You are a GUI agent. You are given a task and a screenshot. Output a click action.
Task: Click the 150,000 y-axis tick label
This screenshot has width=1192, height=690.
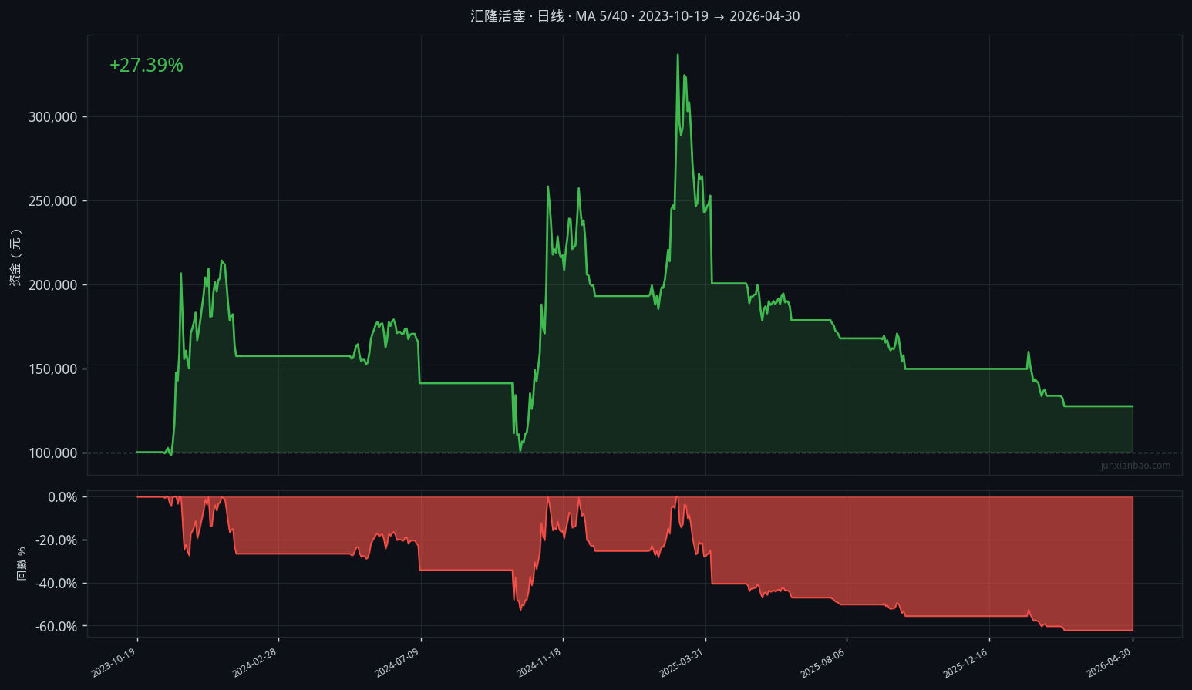[x=53, y=369]
